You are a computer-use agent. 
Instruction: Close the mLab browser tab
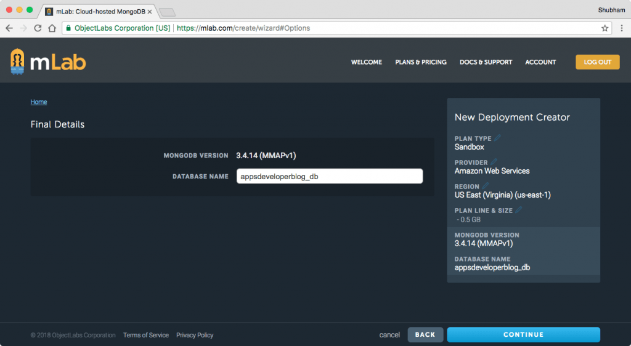click(x=150, y=12)
